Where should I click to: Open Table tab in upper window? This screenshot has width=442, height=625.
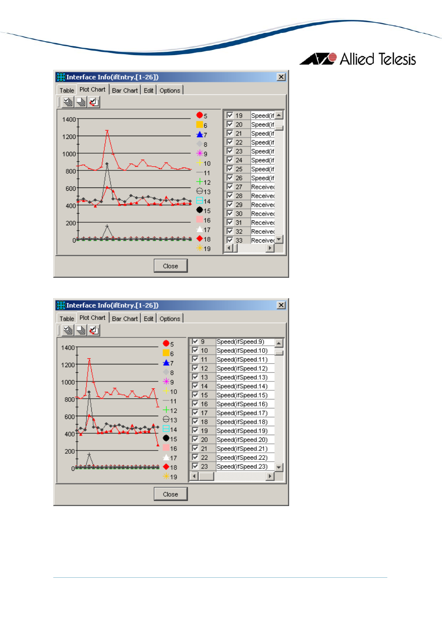click(x=67, y=90)
